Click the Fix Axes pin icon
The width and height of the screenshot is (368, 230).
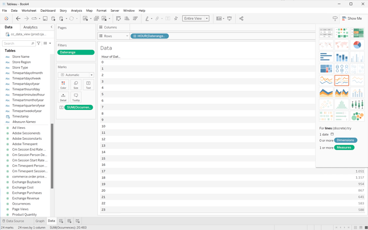(176, 19)
